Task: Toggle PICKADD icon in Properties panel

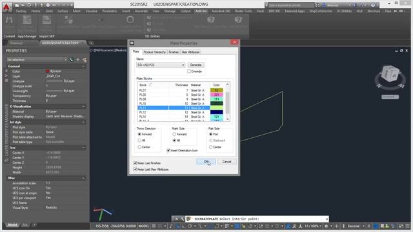Action: [72, 60]
